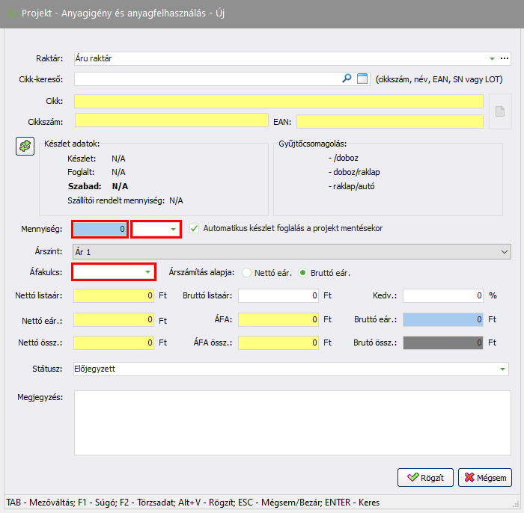Toggle Automatikus készlet foglalás checkbox
Screen dimensions: 524x513
point(195,228)
